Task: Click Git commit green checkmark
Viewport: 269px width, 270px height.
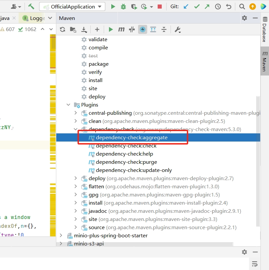Action: (197, 7)
